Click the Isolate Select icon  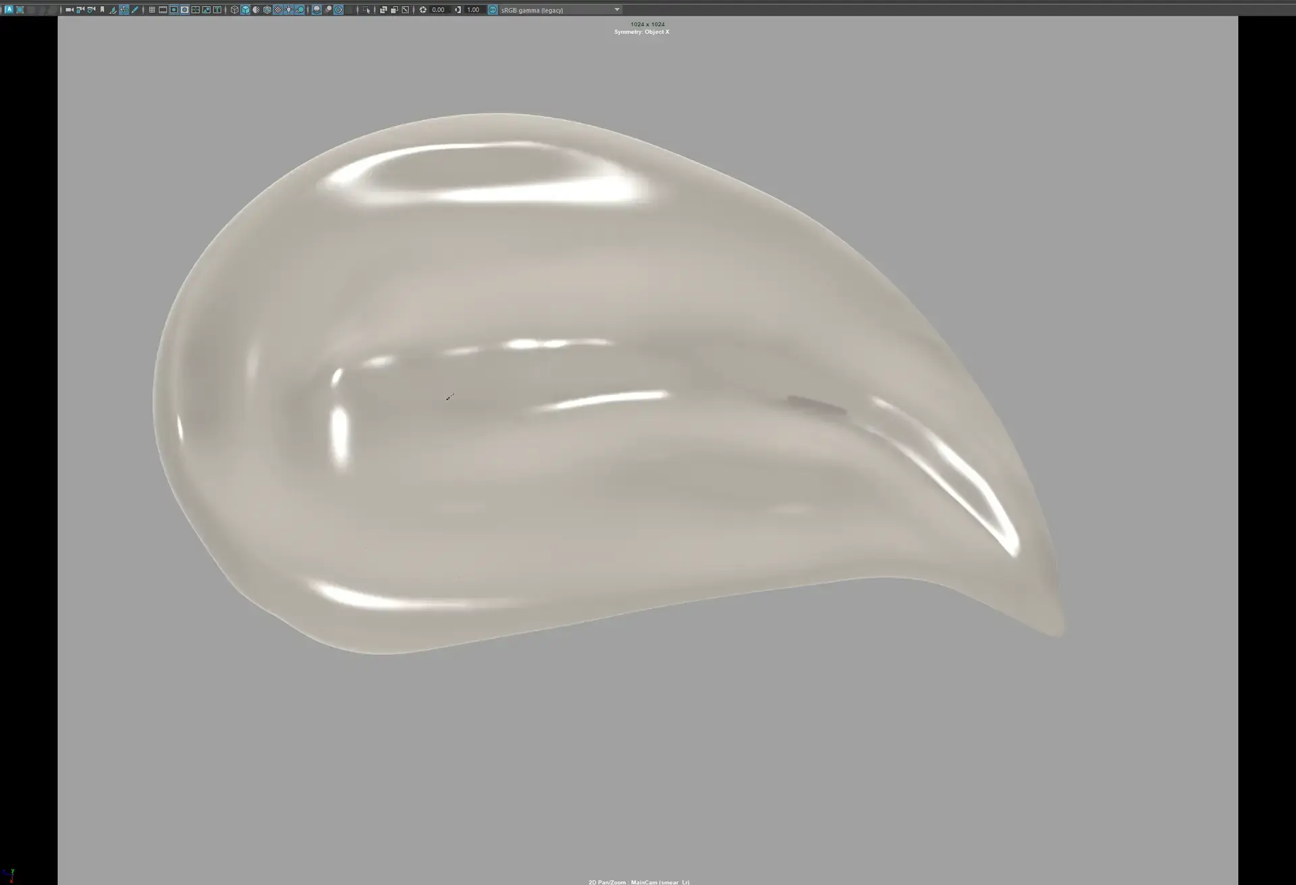(x=367, y=9)
